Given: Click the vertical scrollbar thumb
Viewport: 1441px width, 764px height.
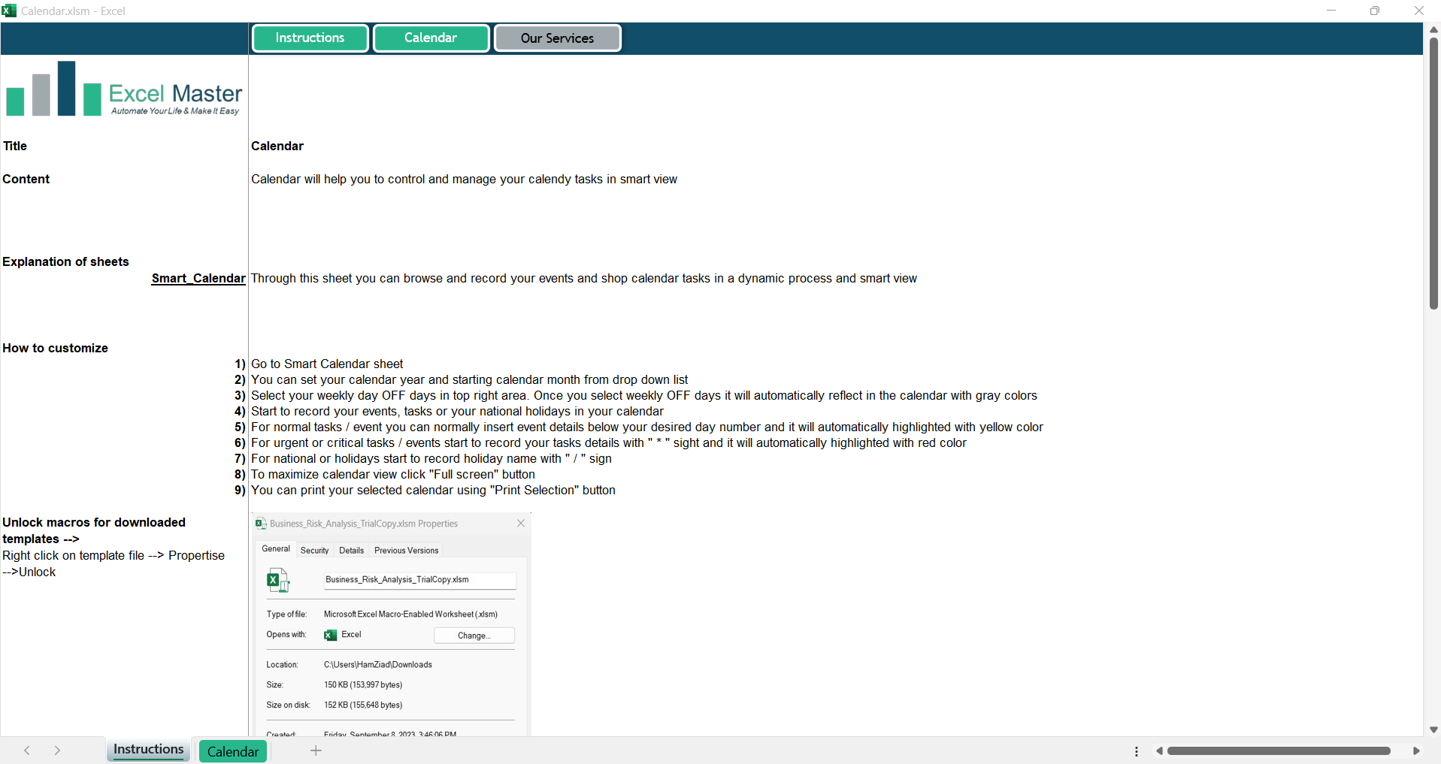Looking at the screenshot, I should pyautogui.click(x=1433, y=173).
